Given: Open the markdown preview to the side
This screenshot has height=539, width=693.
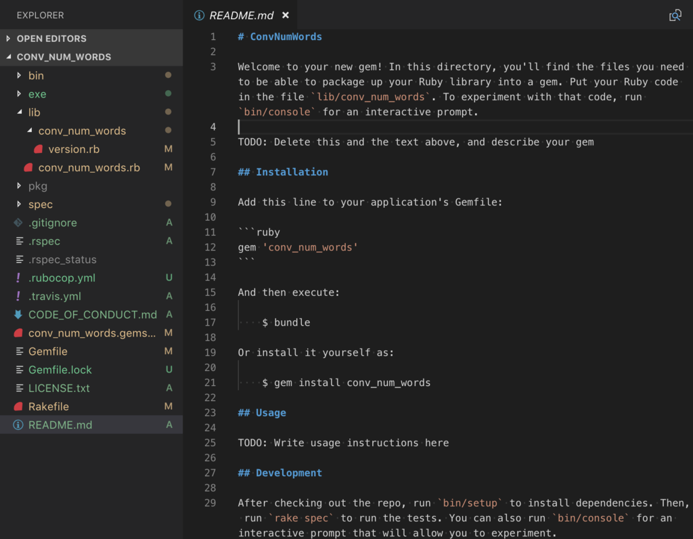Looking at the screenshot, I should coord(675,16).
